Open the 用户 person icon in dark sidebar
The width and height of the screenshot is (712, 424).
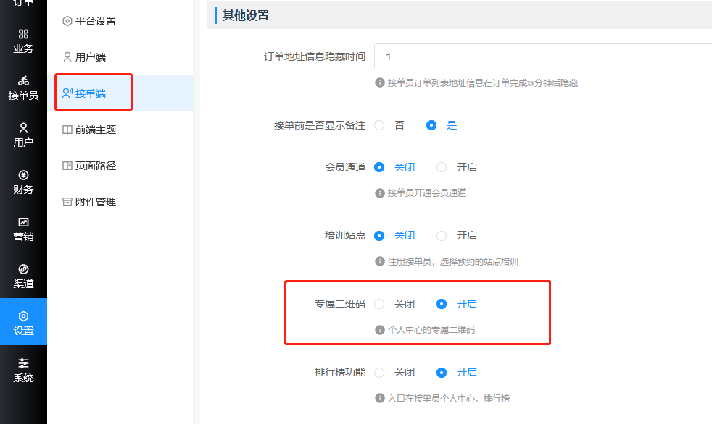coord(24,128)
